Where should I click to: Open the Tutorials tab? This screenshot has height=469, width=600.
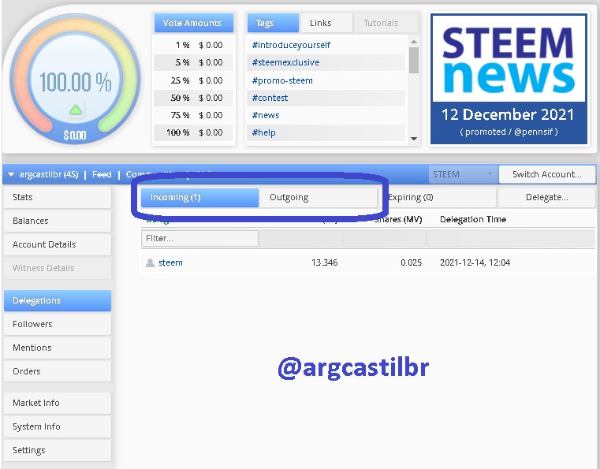[x=386, y=23]
